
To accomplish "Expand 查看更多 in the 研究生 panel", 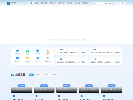I will 83,52.
